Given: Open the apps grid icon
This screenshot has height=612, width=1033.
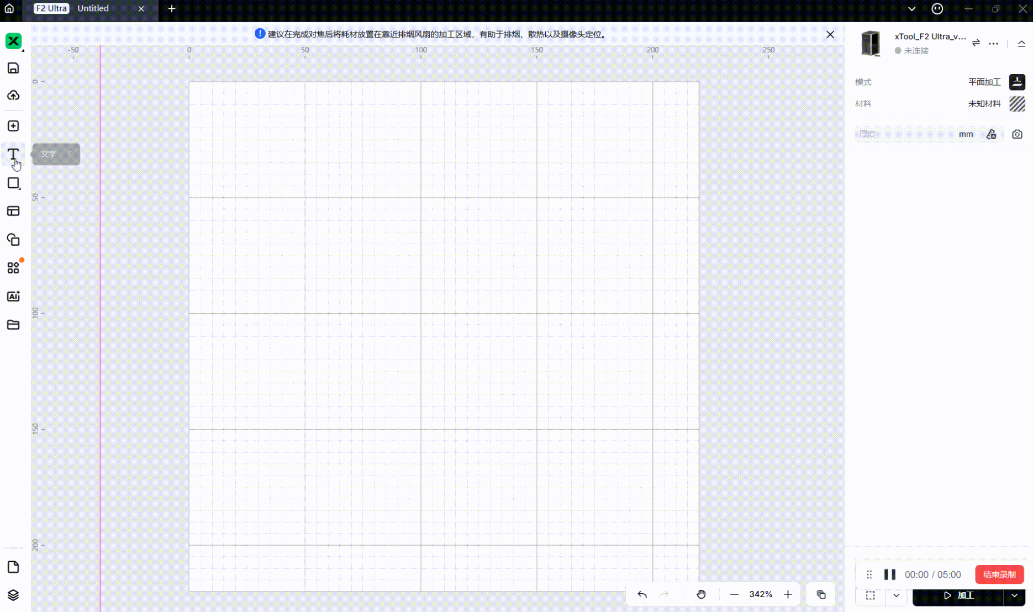Looking at the screenshot, I should coord(13,268).
